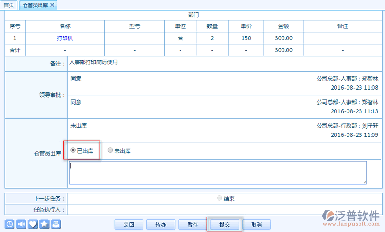Click the timestamp 2016-08-23 11:08
Image resolution: width=385 pixels, height=232 pixels.
354,88
